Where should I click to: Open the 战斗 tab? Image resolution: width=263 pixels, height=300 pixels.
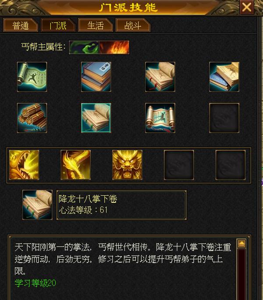tap(133, 25)
